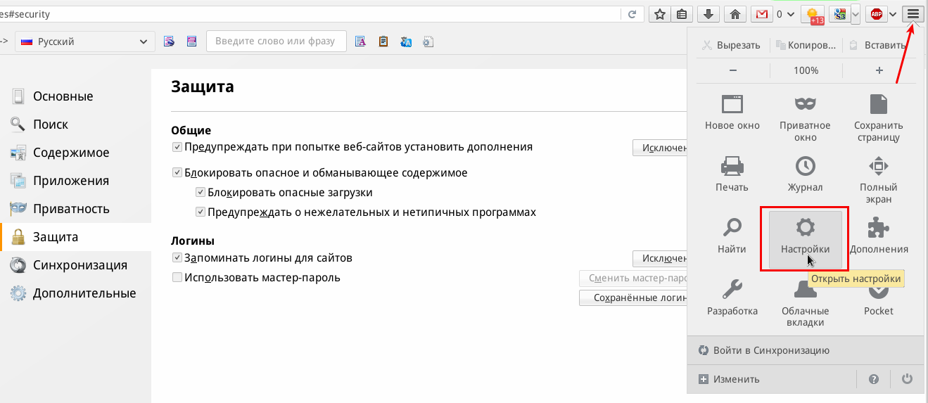Select Дополнительные in the settings sidebar
The height and width of the screenshot is (403, 928).
(x=75, y=293)
